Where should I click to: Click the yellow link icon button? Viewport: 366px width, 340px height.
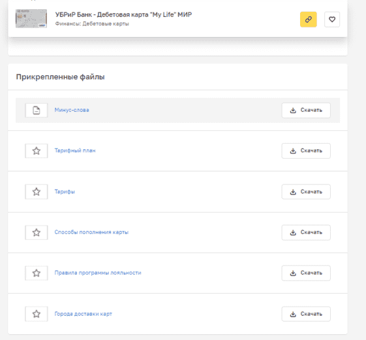coord(309,20)
